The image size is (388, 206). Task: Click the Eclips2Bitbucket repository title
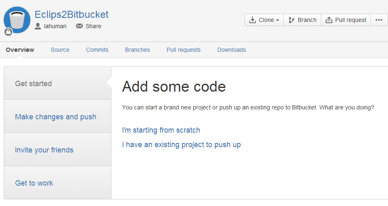point(71,15)
